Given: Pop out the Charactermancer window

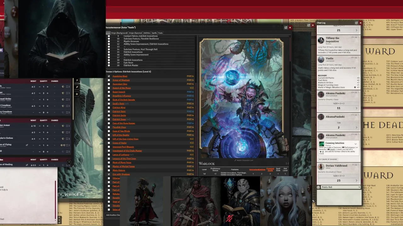Looking at the screenshot, I should [x=286, y=28].
